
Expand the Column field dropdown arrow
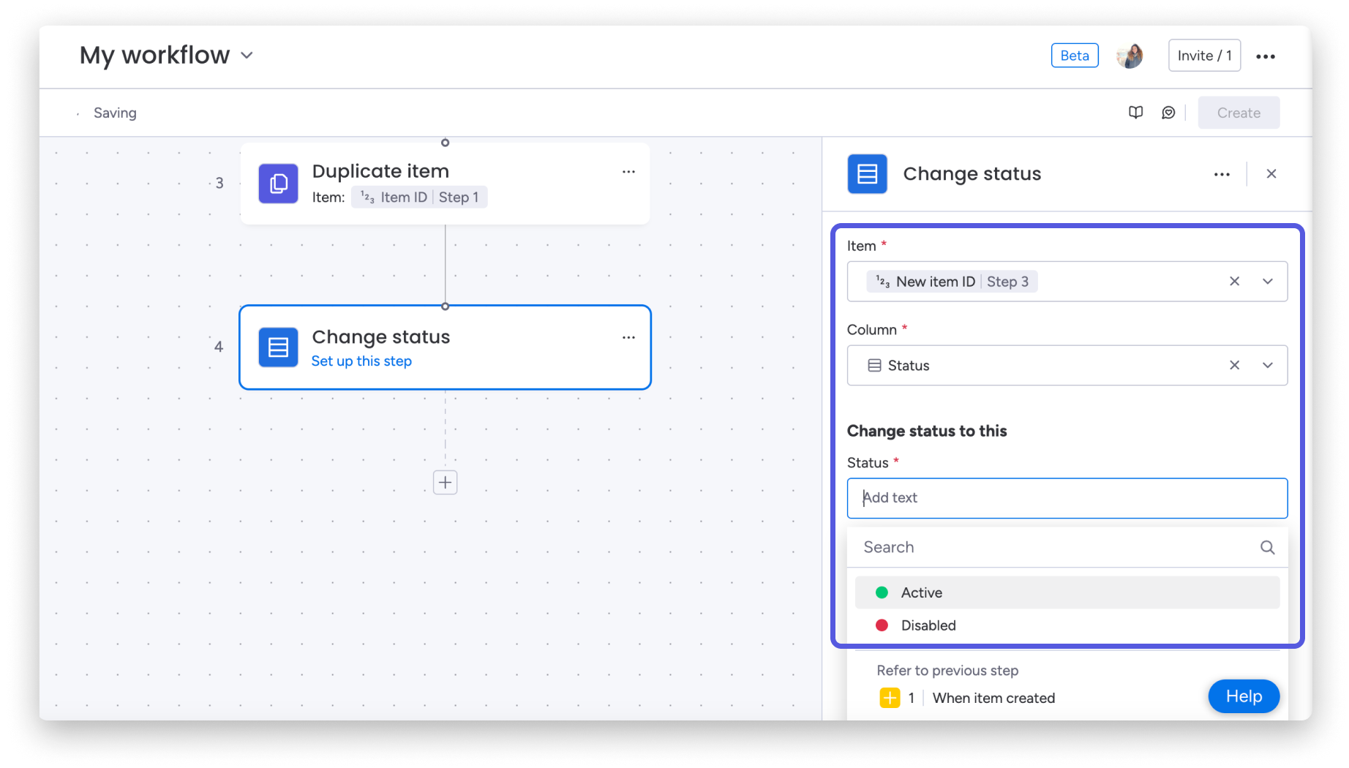point(1267,365)
